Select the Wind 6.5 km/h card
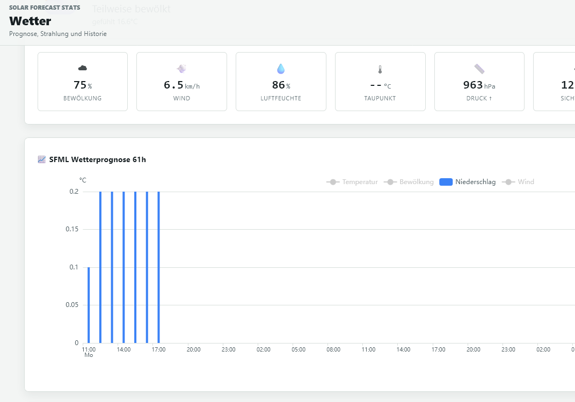575x402 pixels. [181, 82]
